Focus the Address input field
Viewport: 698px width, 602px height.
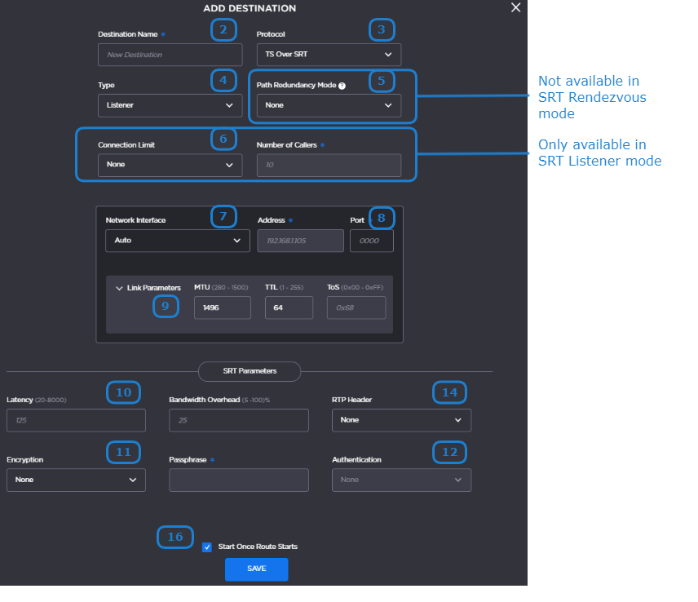(300, 241)
